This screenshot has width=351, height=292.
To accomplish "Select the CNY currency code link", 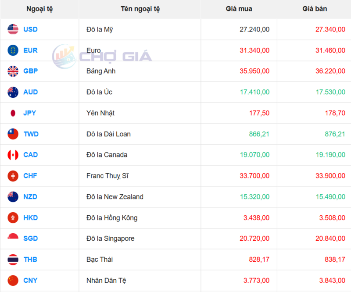I will point(30,281).
